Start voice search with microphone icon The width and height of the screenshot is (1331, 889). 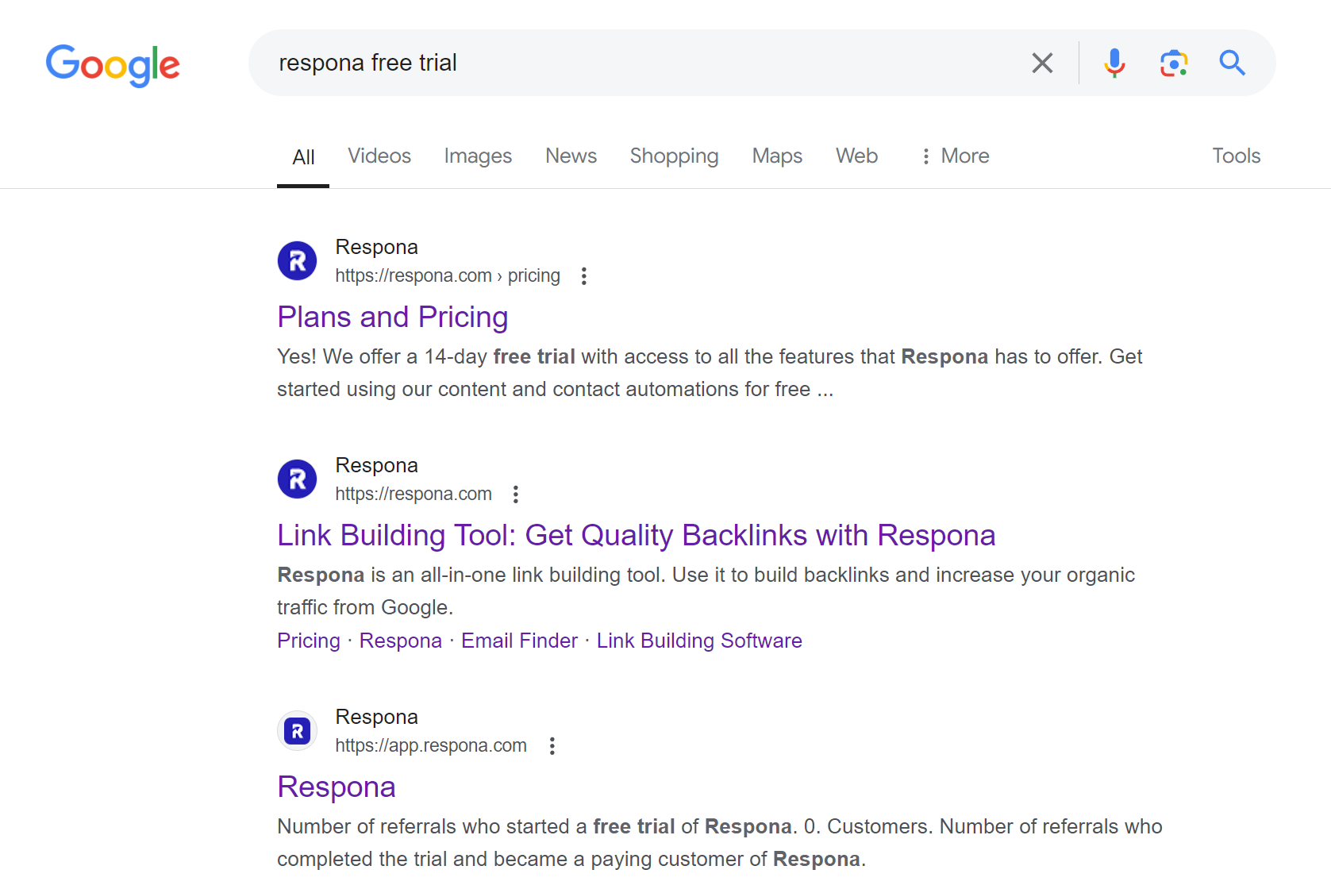click(1114, 63)
